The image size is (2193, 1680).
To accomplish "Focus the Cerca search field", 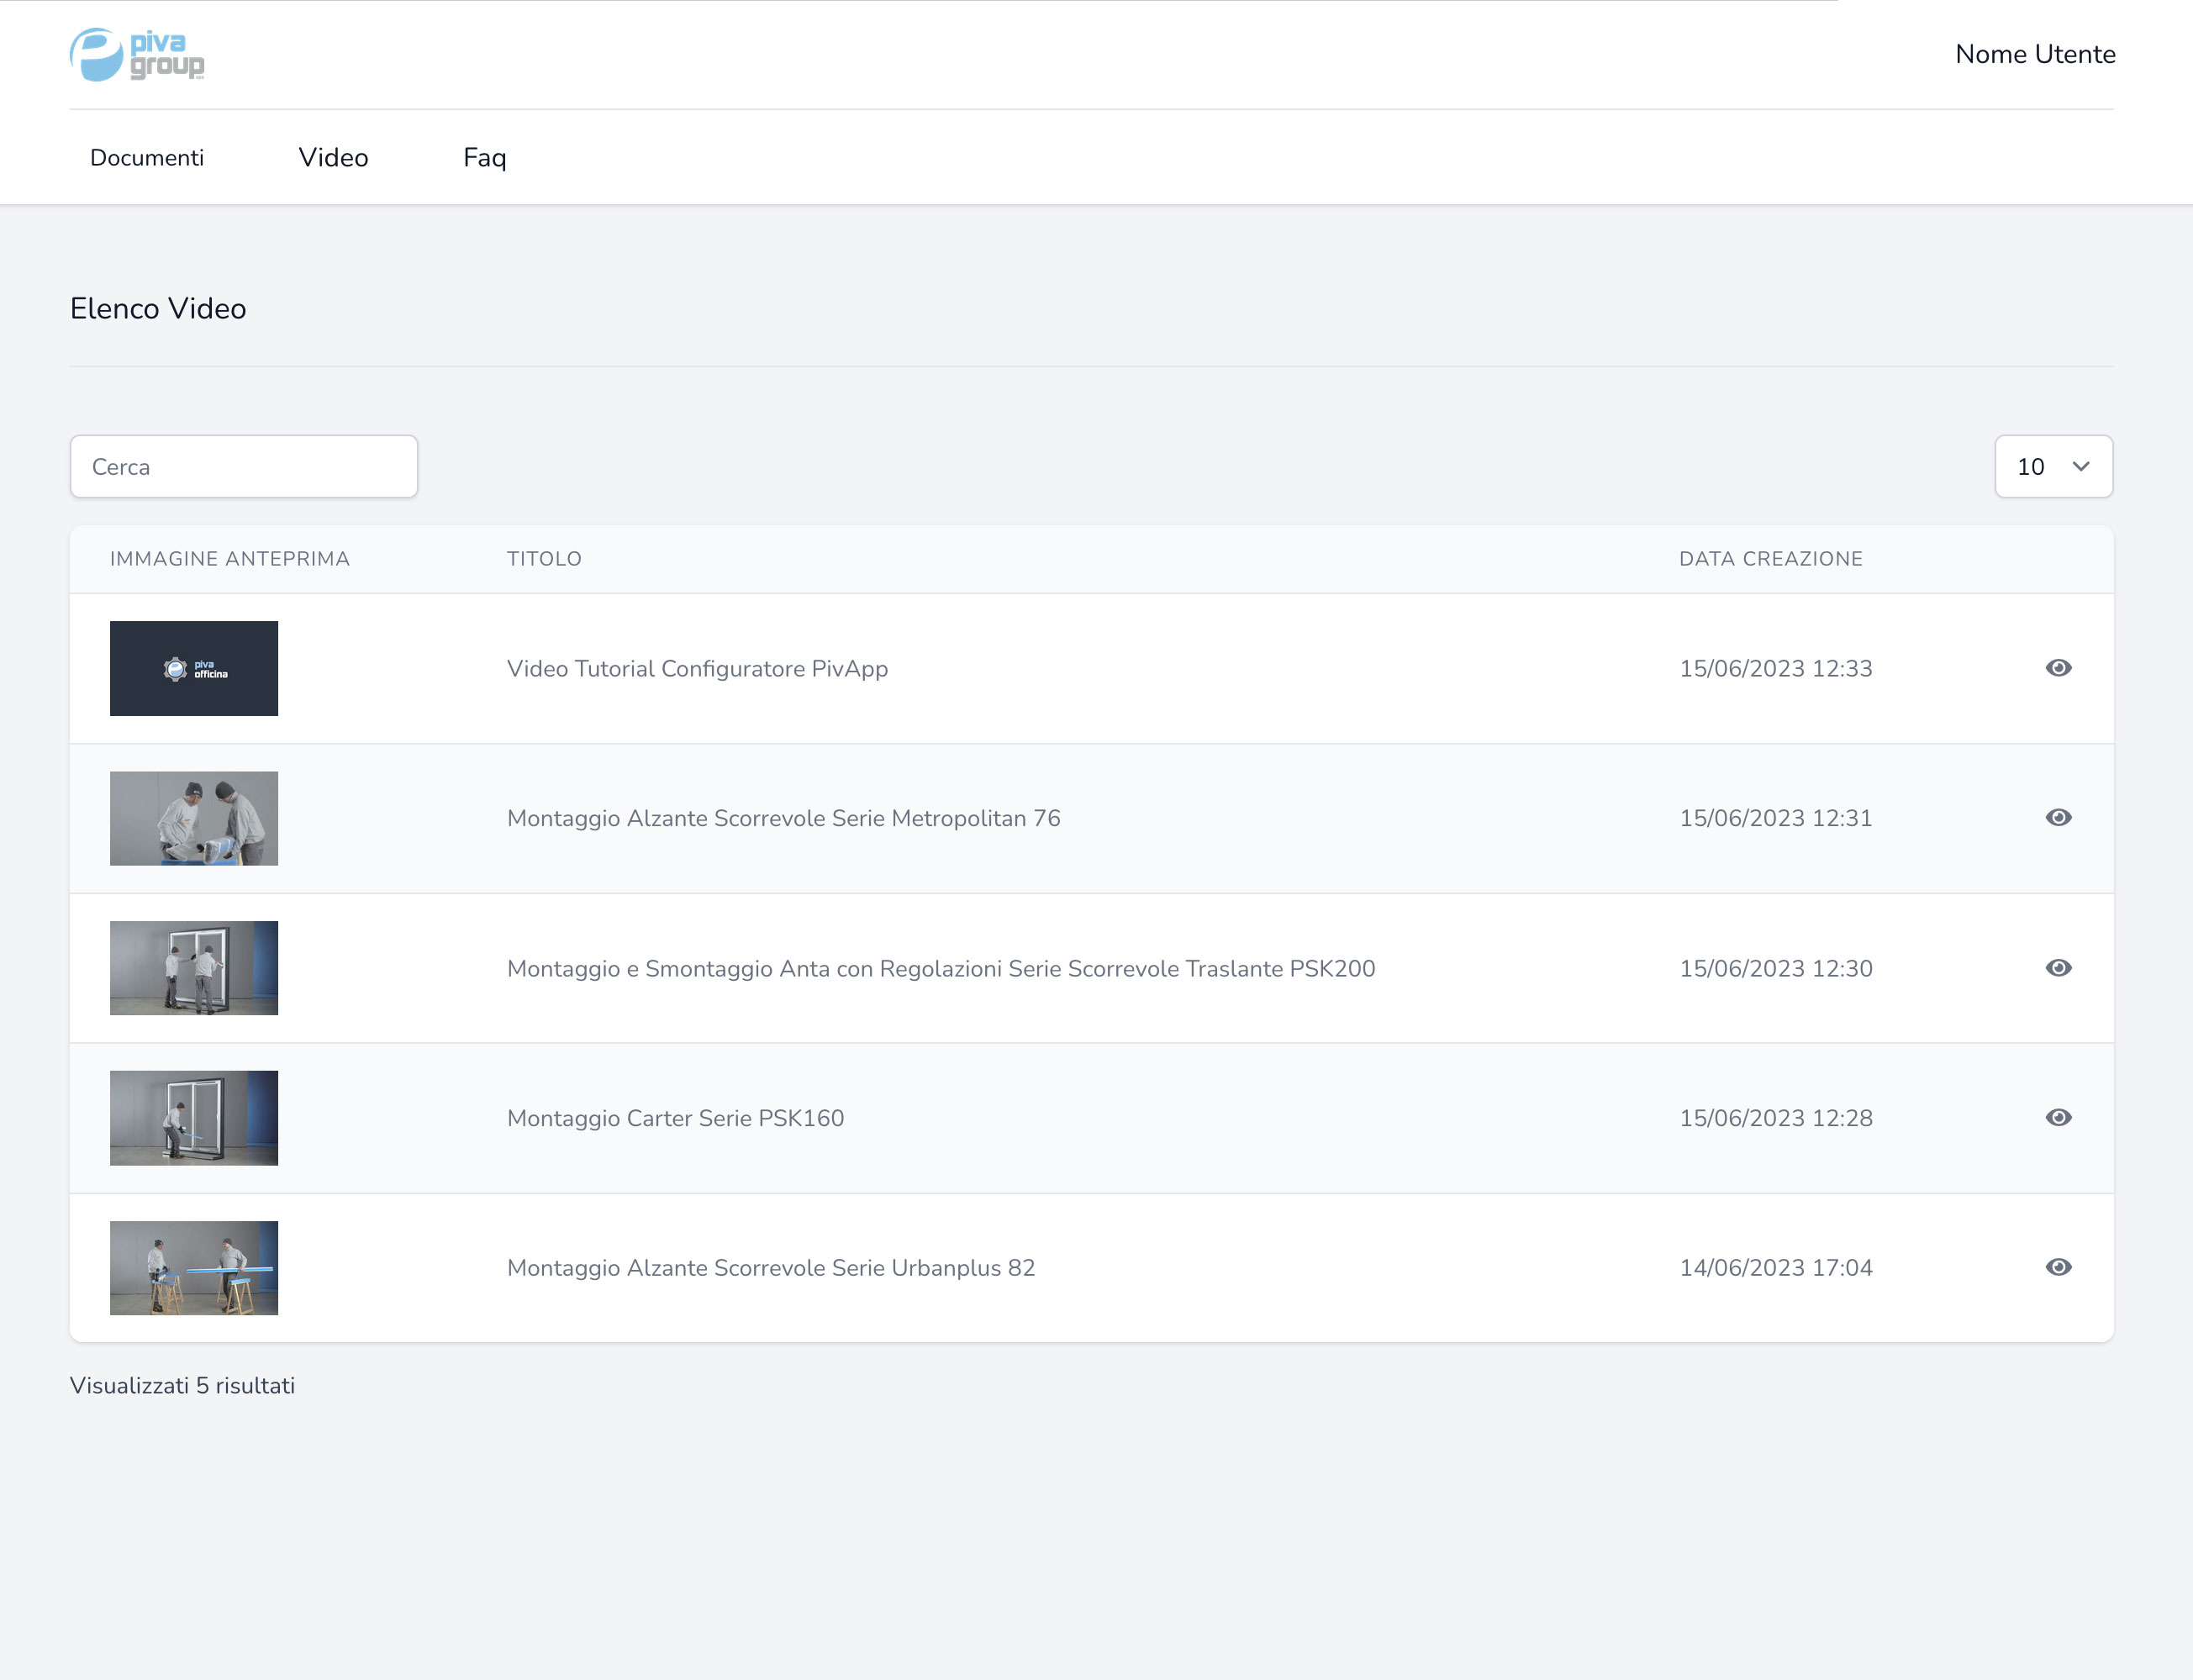I will click(244, 466).
